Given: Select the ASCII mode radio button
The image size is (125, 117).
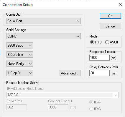Looking at the screenshot, I should click(107, 42).
